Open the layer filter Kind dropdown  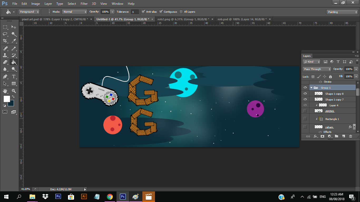pos(312,62)
